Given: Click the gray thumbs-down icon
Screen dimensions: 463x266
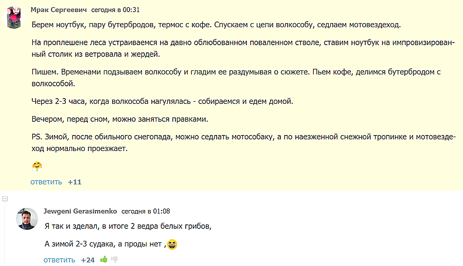Looking at the screenshot, I should tap(114, 260).
